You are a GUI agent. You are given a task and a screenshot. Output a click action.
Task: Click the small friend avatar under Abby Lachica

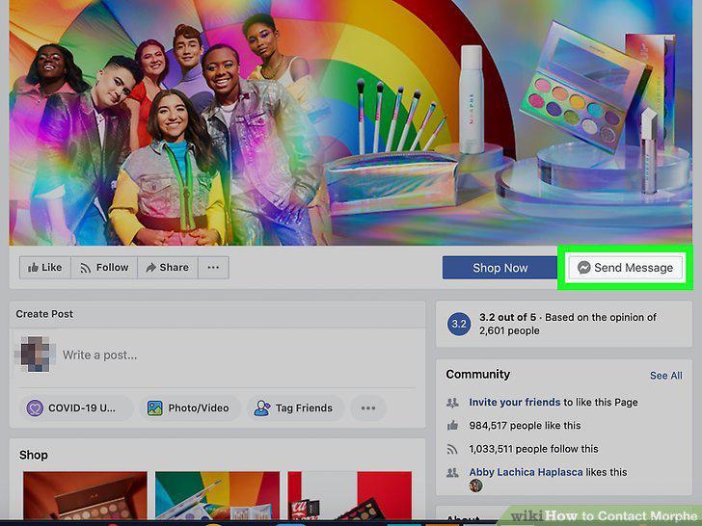pyautogui.click(x=476, y=486)
